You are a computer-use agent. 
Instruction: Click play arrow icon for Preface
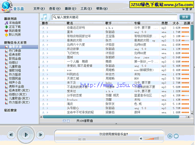(47, 100)
